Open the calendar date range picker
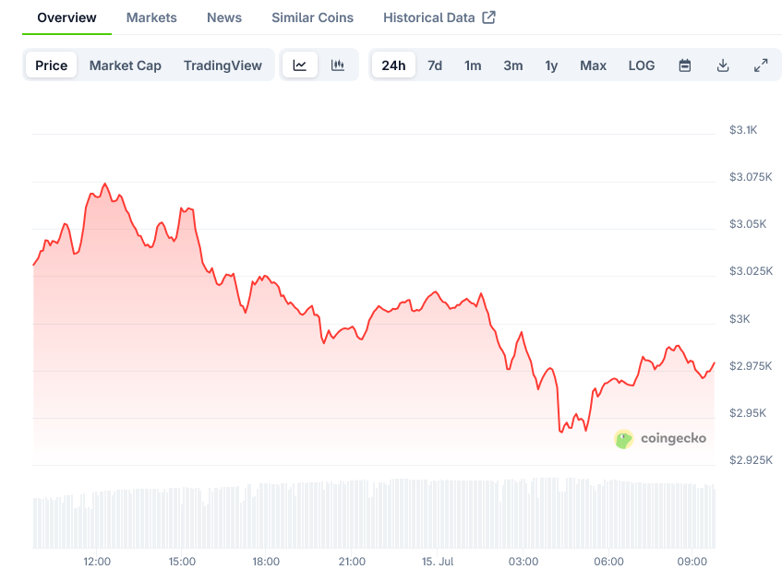Screen dimensions: 782x581 click(x=684, y=65)
